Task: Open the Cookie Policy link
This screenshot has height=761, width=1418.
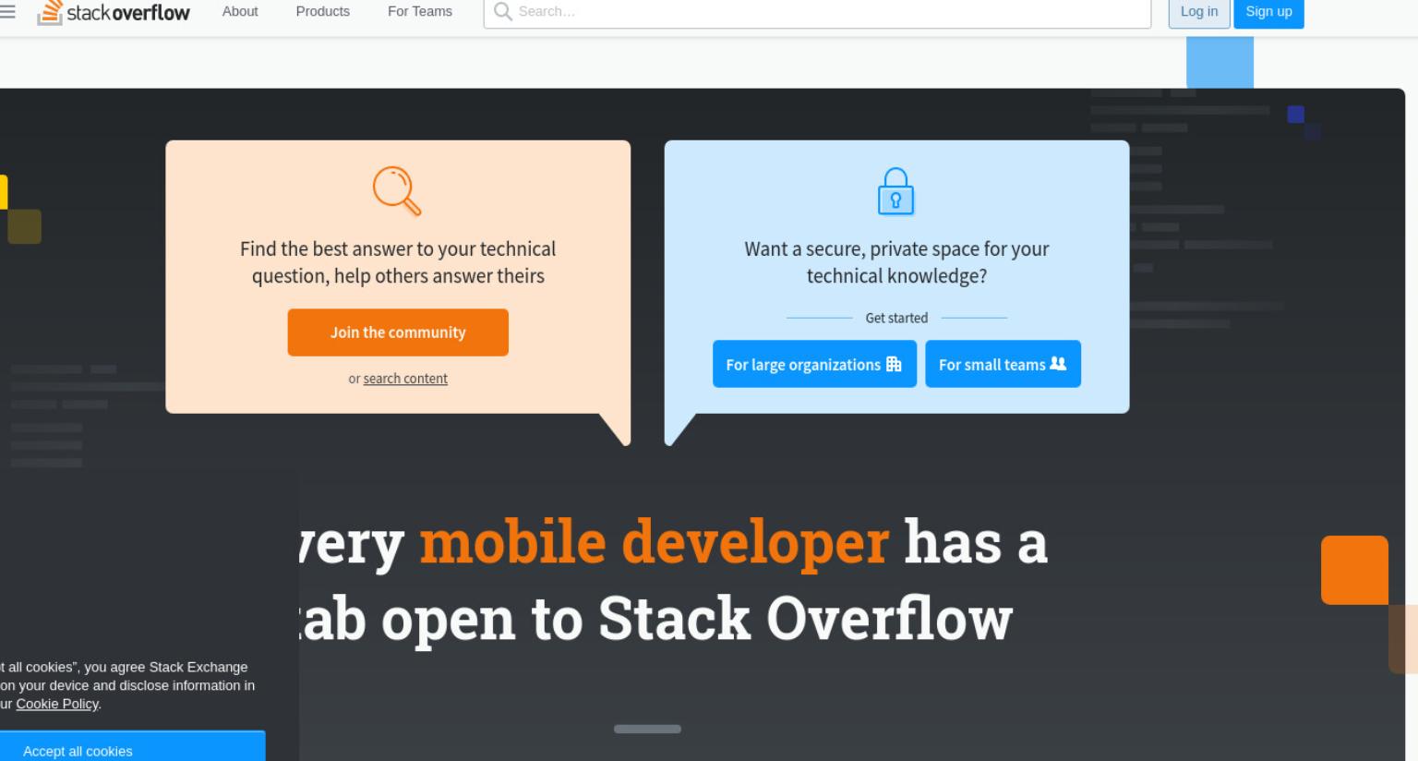Action: click(x=57, y=704)
